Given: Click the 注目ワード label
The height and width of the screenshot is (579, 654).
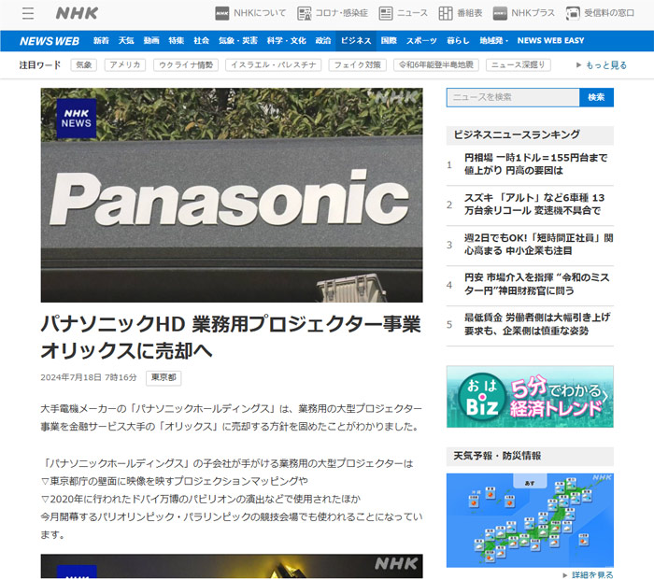Looking at the screenshot, I should [40, 65].
